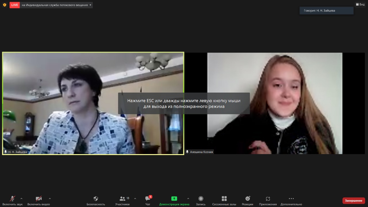Click the participant count 18
This screenshot has width=368, height=207.
[128, 198]
